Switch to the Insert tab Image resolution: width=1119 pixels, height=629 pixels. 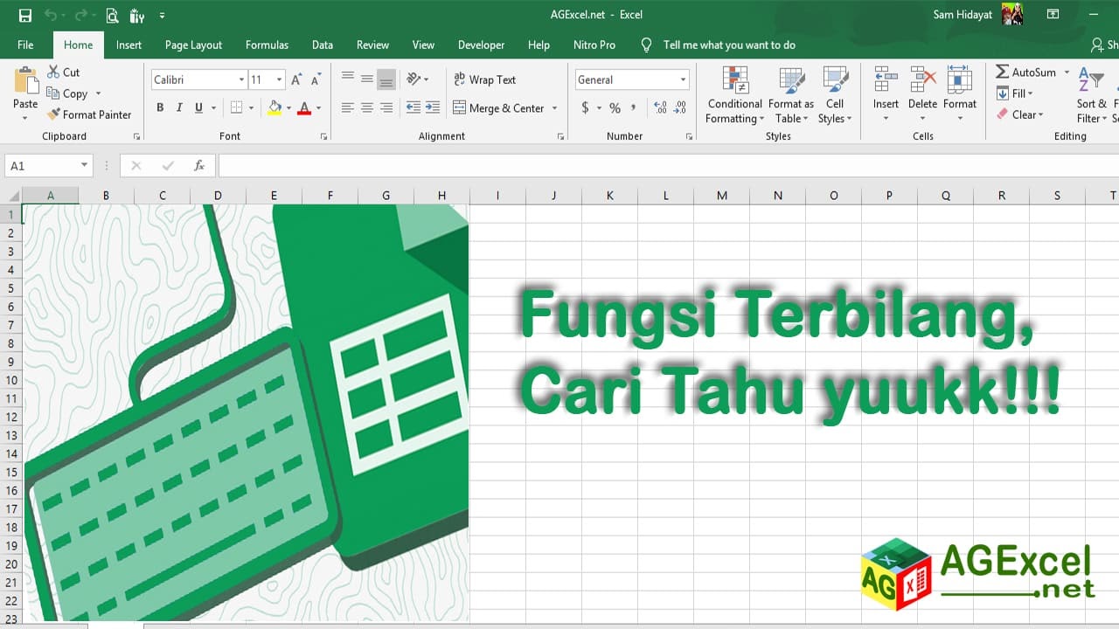pyautogui.click(x=129, y=45)
